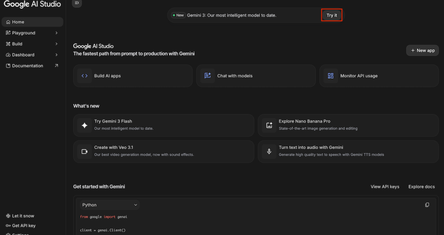Expand the Build section arrow
Viewport: 444px width, 235px height.
click(56, 44)
